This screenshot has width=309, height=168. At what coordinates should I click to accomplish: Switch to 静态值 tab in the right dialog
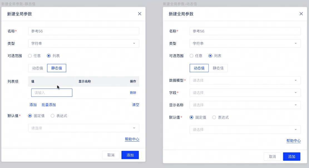pyautogui.click(x=218, y=68)
